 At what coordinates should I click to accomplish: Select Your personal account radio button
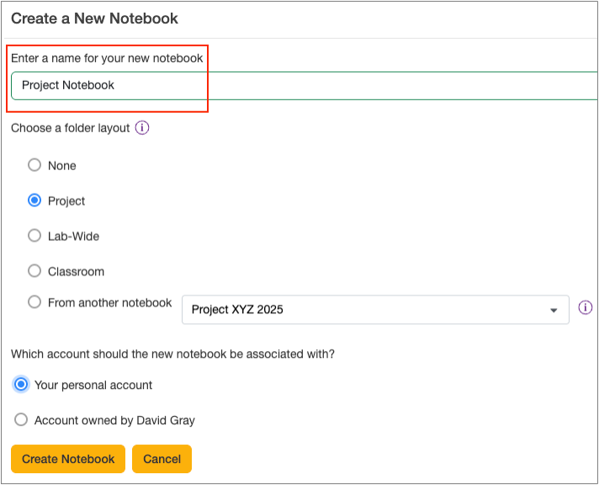click(x=21, y=384)
